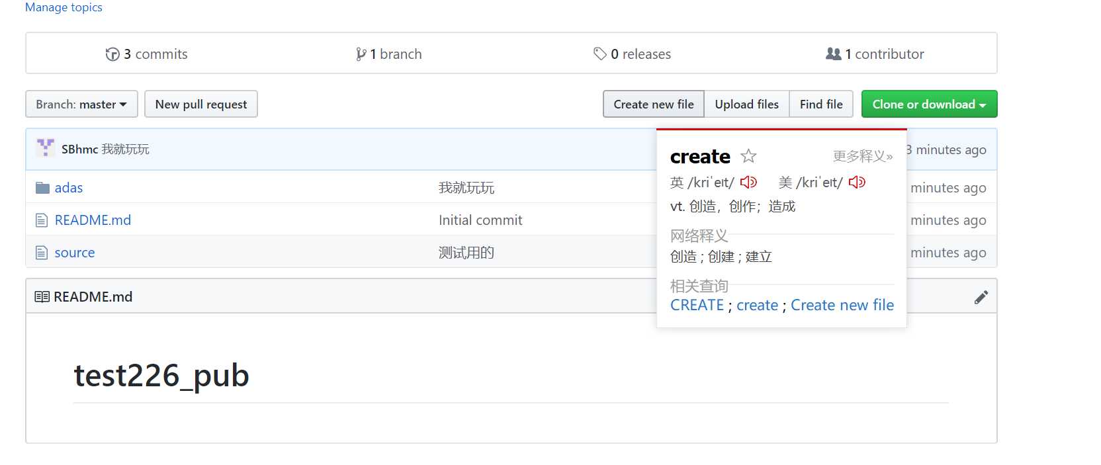View the 0 releases tab
Viewport: 1101px width, 465px height.
point(633,54)
